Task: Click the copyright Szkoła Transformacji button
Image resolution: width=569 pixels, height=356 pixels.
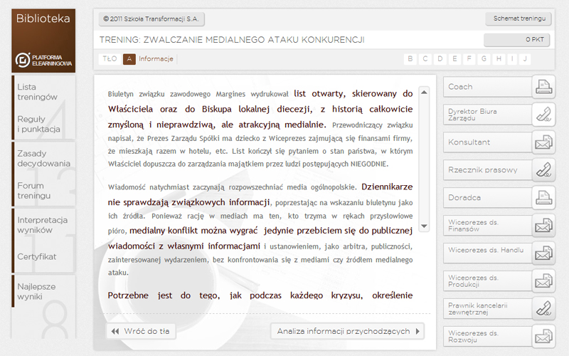Action: pos(151,19)
